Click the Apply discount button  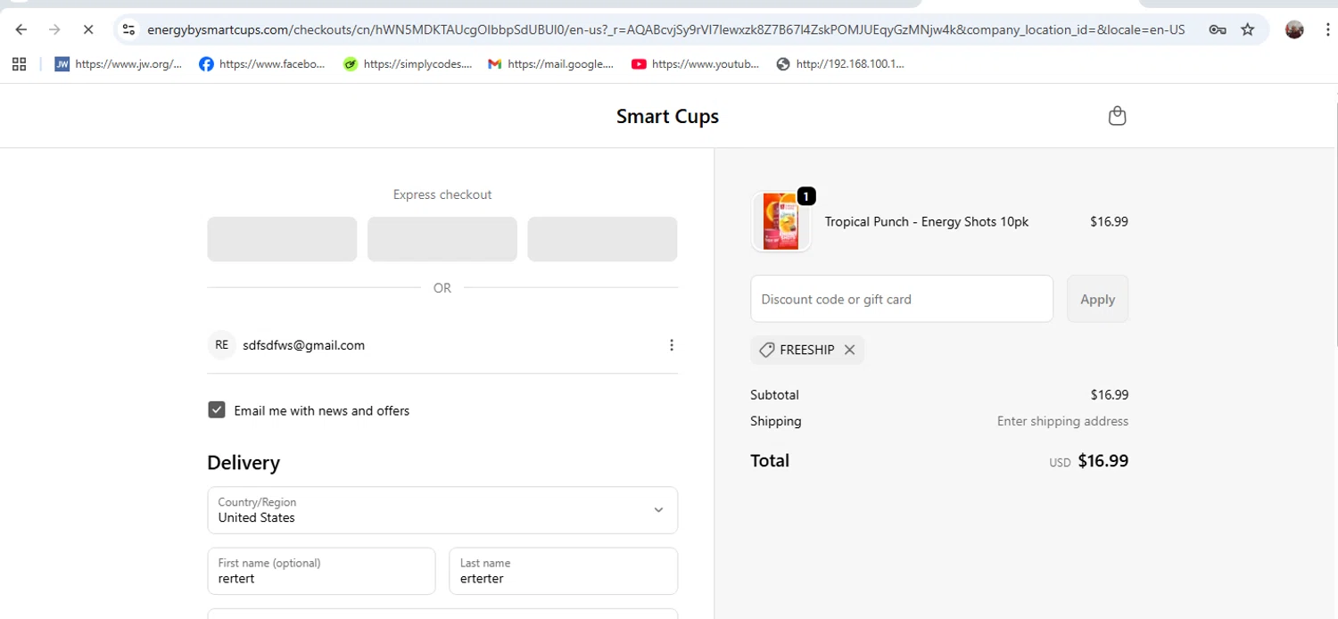click(x=1097, y=299)
